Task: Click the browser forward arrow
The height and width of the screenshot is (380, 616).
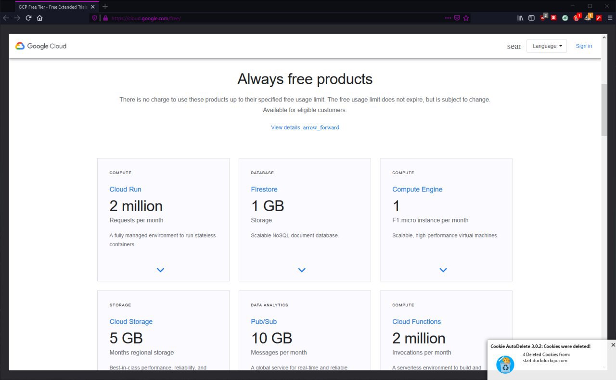Action: tap(17, 18)
